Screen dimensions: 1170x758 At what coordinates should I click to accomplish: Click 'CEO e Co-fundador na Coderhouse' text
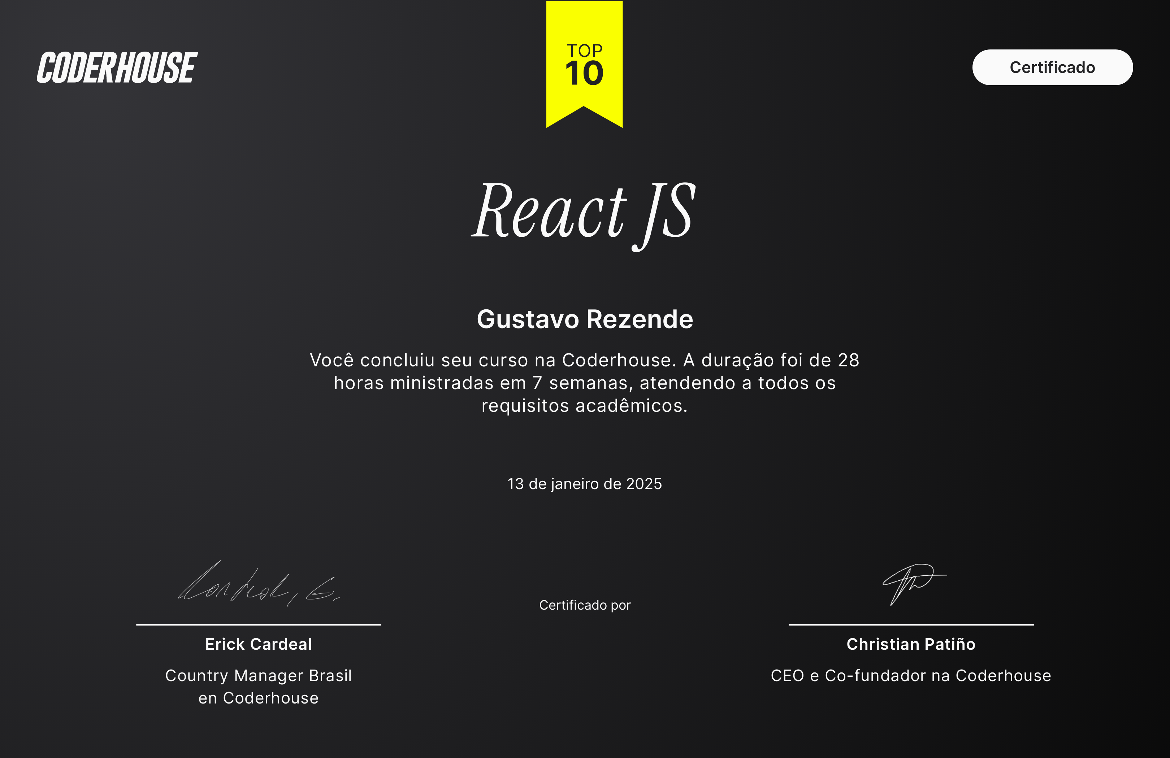pyautogui.click(x=911, y=675)
